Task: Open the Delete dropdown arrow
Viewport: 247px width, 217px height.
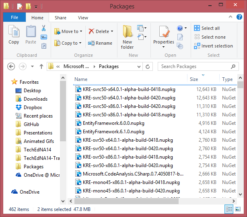Action: click(x=112, y=31)
